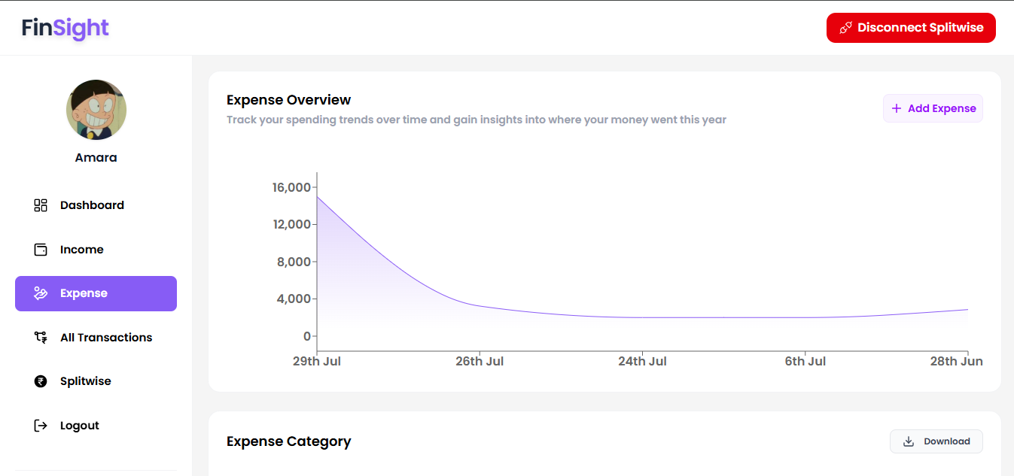1014x476 pixels.
Task: Click the 0 y-axis value
Action: pyautogui.click(x=307, y=336)
